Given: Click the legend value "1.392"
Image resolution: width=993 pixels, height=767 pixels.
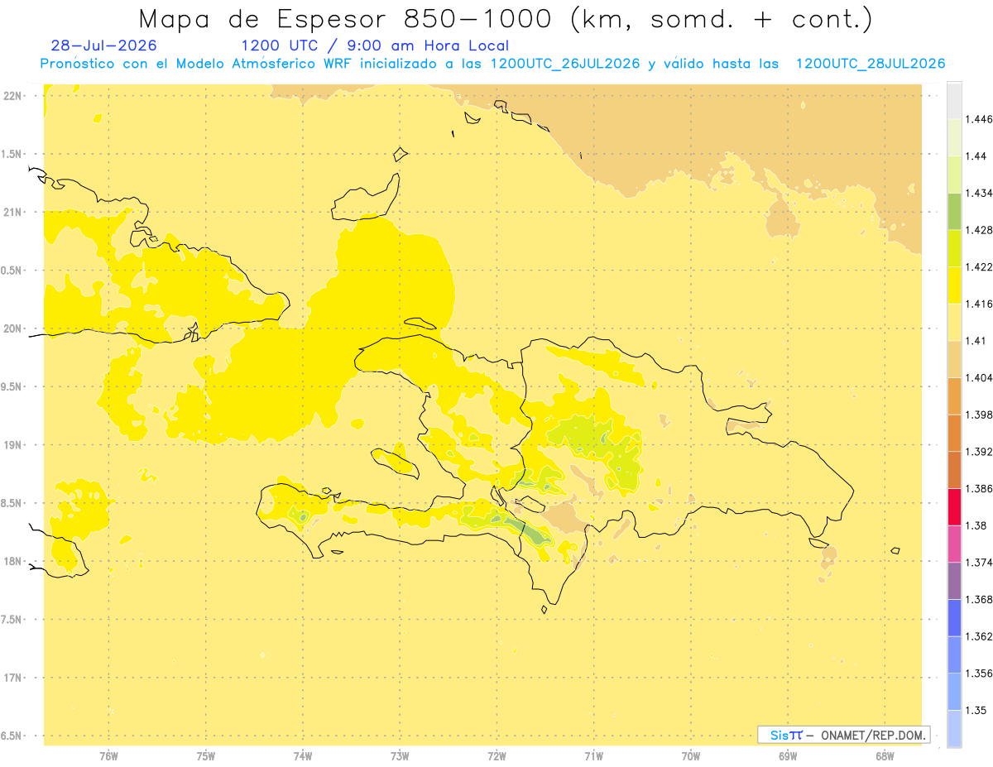Looking at the screenshot, I should tap(979, 452).
